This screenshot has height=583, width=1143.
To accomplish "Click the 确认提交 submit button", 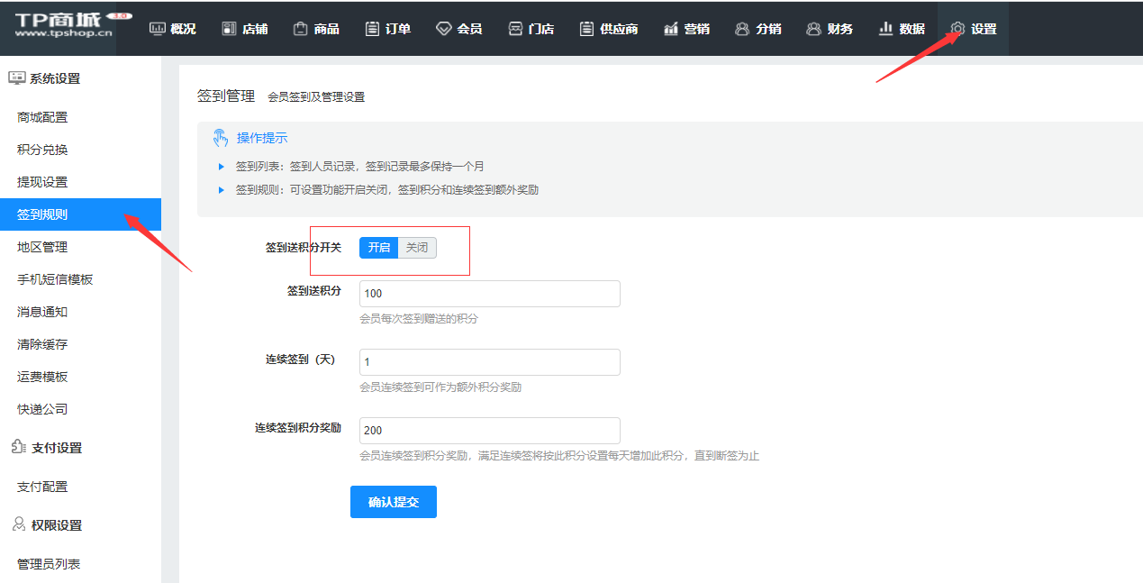I will tap(394, 502).
